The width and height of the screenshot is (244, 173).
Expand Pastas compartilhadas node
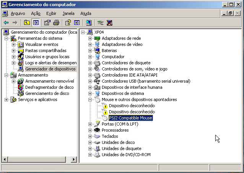pos(13,51)
